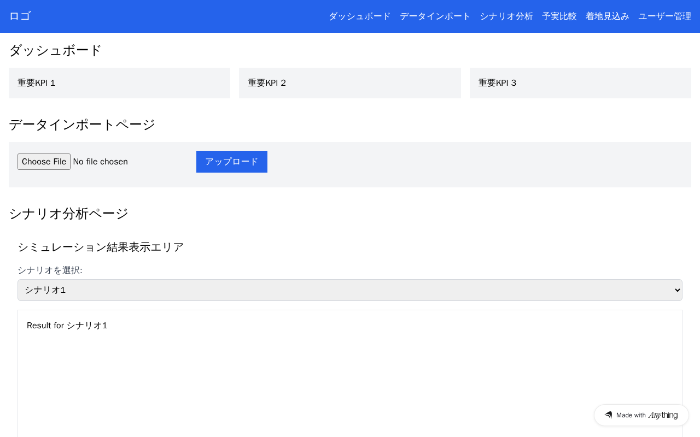Click the dropdown arrow of scenario selector
The image size is (700, 437).
pos(678,290)
